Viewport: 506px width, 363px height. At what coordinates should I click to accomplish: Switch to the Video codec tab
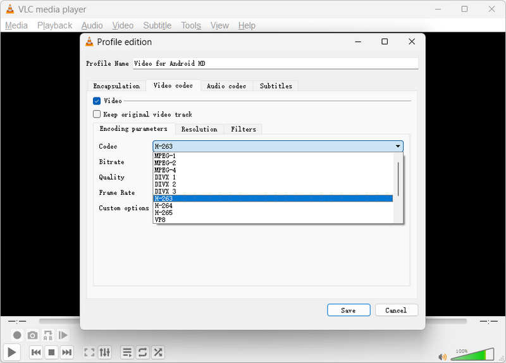click(x=173, y=85)
